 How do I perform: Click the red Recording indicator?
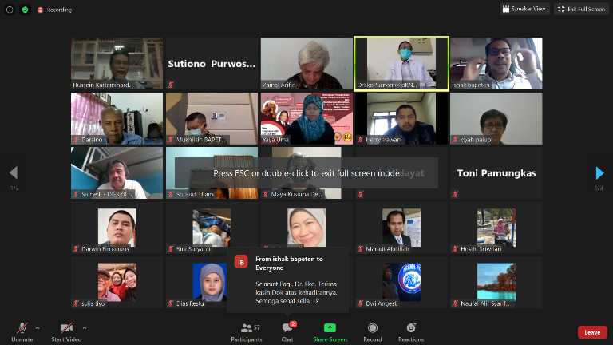pos(54,10)
